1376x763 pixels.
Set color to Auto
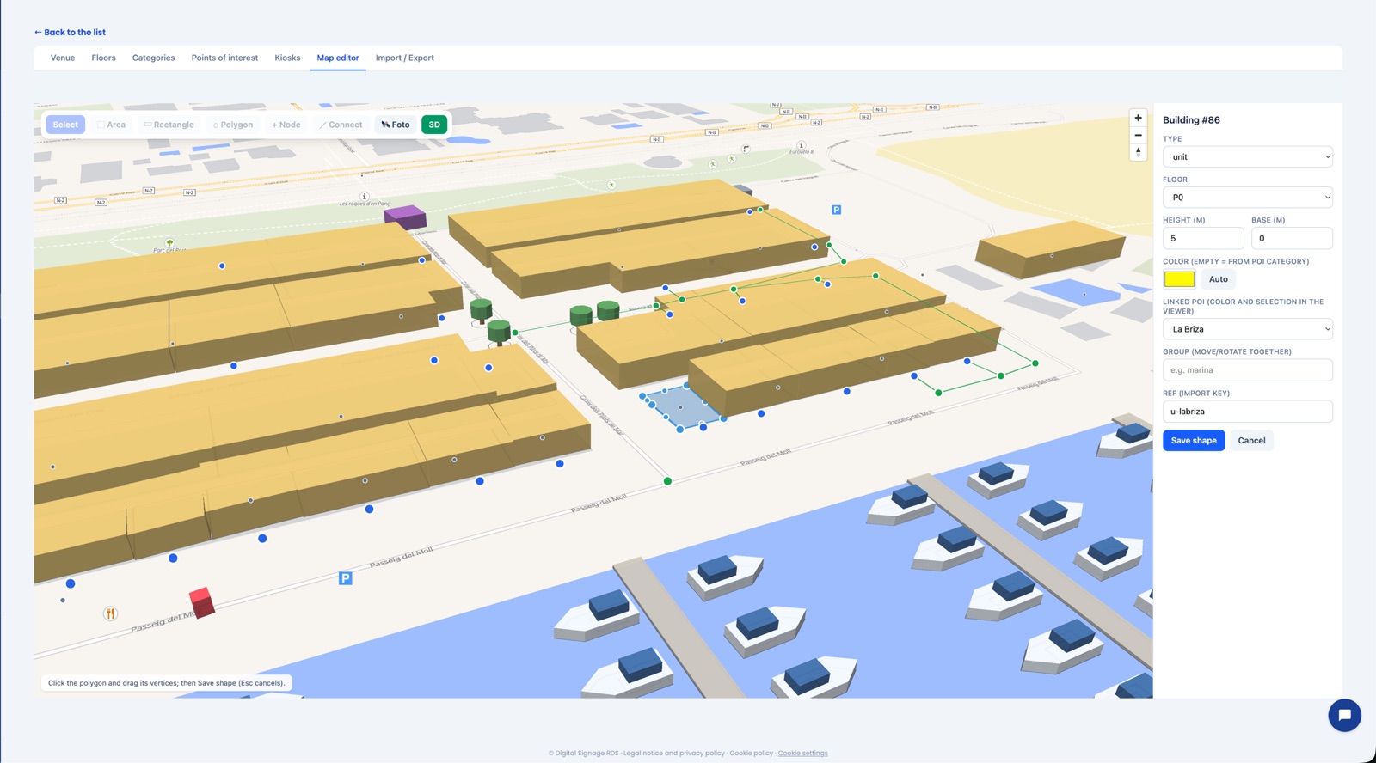pos(1219,279)
